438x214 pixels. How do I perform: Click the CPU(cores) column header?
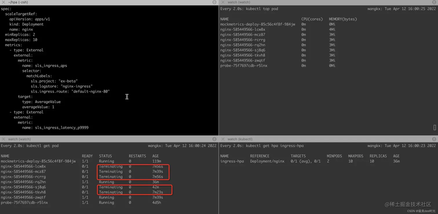tap(312, 19)
